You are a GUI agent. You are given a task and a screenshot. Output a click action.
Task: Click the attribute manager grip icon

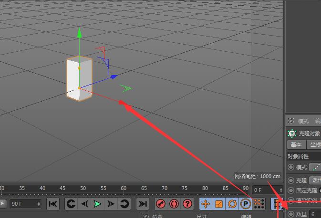coord(291,121)
